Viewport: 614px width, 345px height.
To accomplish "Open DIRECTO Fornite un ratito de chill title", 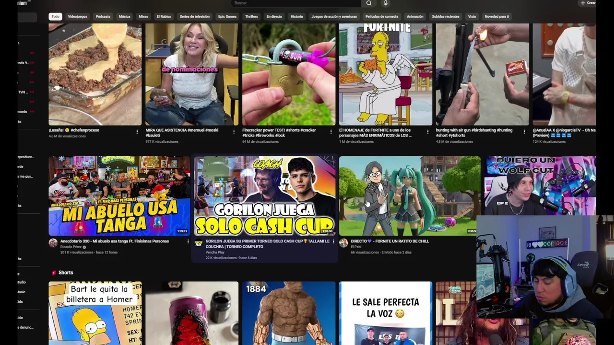I will click(390, 241).
